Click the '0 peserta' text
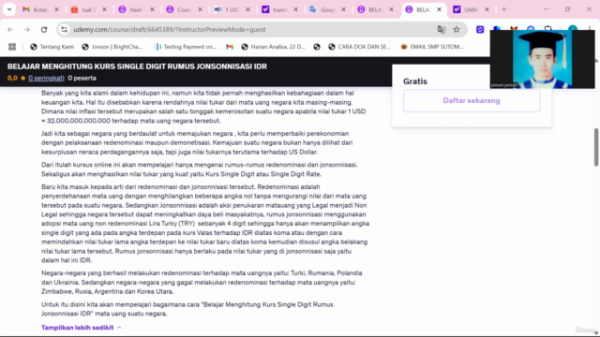 (82, 78)
